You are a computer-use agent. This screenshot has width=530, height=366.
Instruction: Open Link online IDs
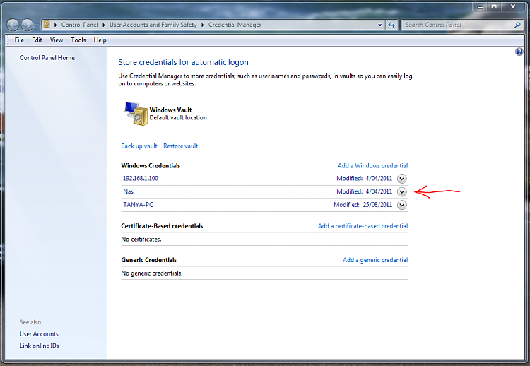(39, 346)
